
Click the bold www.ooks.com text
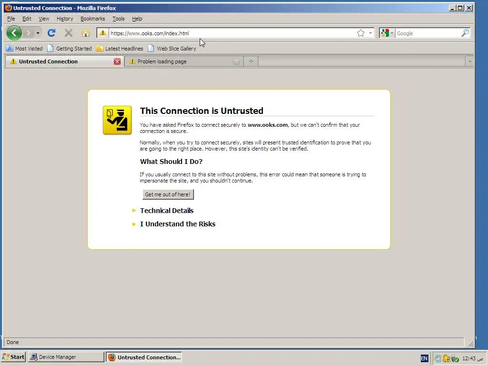coord(268,125)
